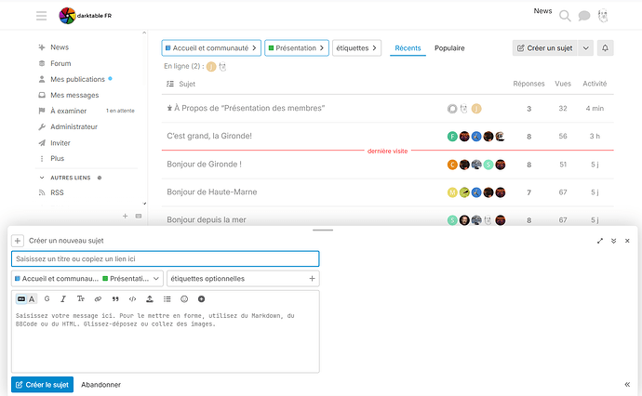
Task: Collapse the AUTRES LIENS section
Action: coord(70,178)
